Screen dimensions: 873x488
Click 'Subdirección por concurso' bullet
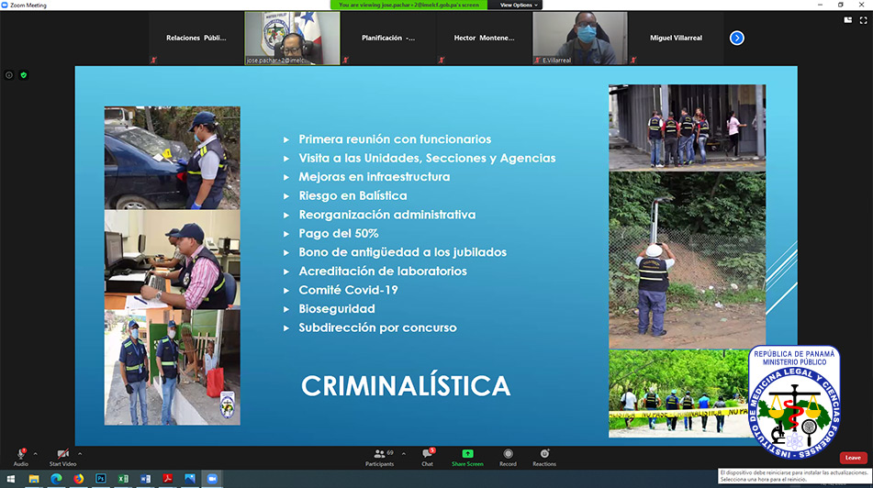pos(377,327)
